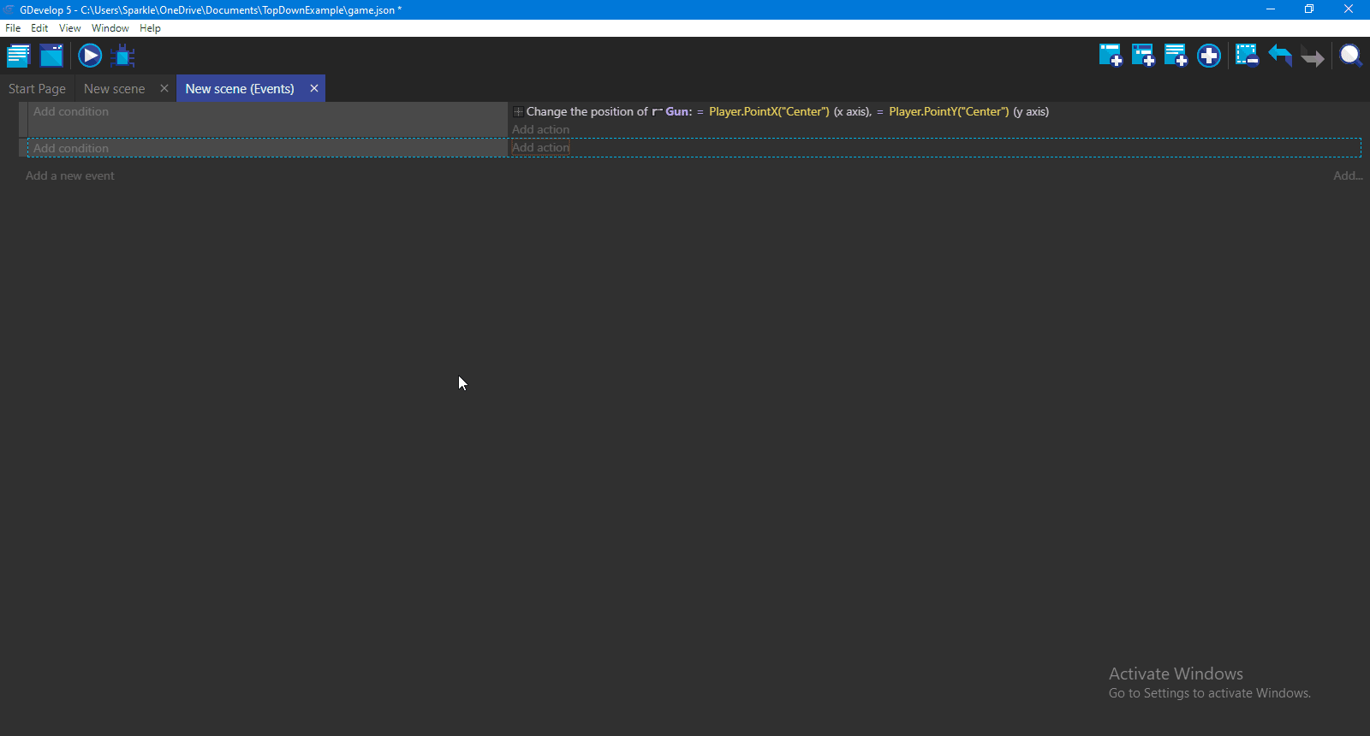Launch game preview with the play button
Screen dimensions: 1370x736
click(90, 56)
